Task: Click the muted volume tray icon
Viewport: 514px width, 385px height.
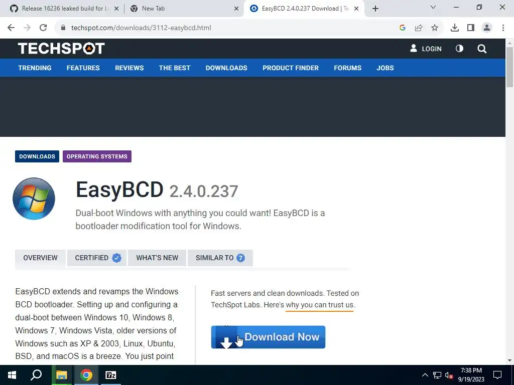Action: click(449, 375)
